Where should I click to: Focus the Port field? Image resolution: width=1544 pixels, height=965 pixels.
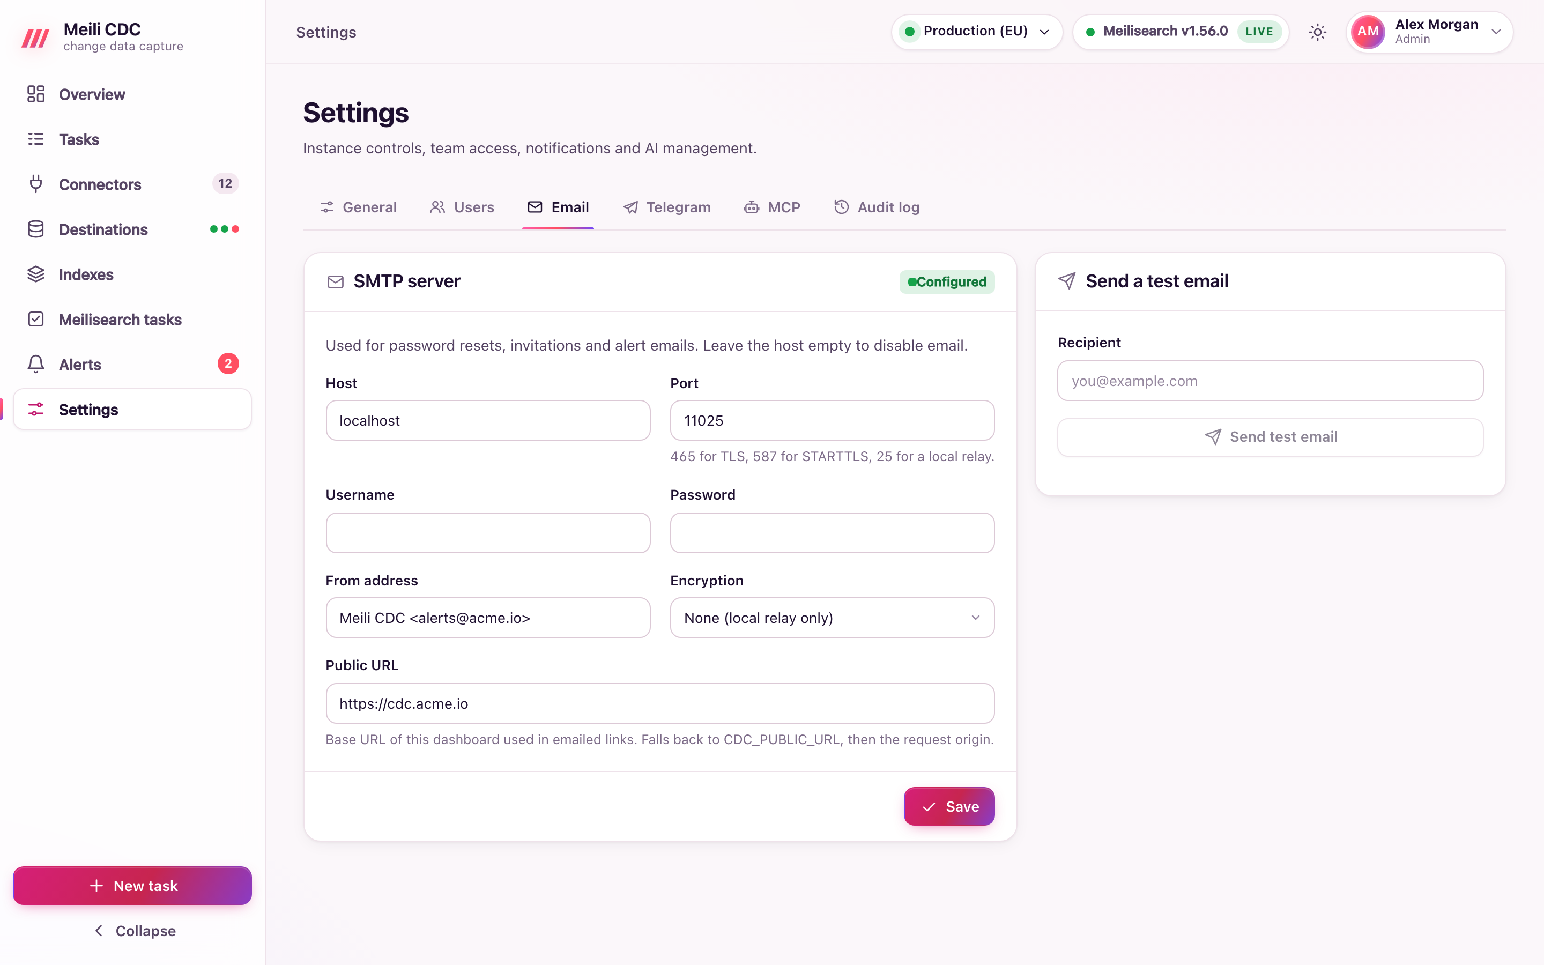(832, 421)
